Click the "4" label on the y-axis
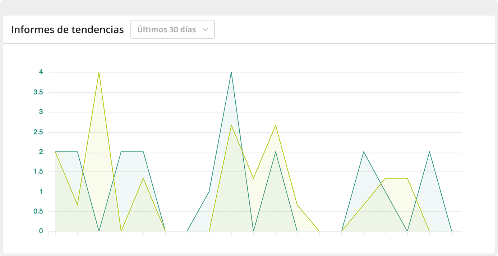498x256 pixels. click(x=41, y=72)
